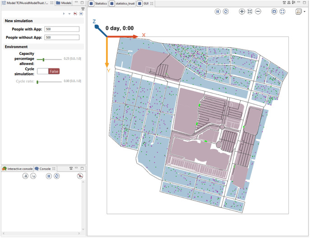310x238 pixels.
Task: Toggle the Cycle simulation False switch
Action: point(48,71)
